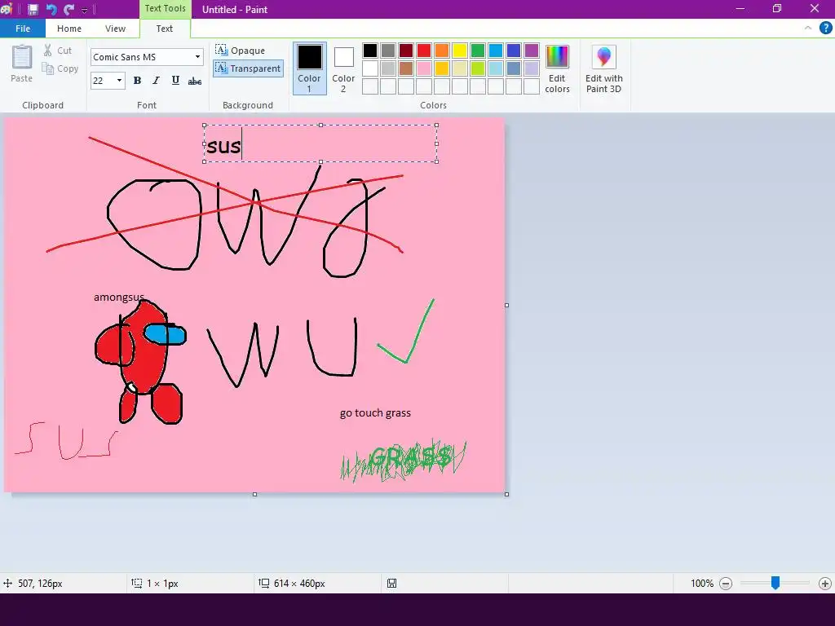This screenshot has width=835, height=626.
Task: Click inside the 'sus' text box
Action: 320,143
